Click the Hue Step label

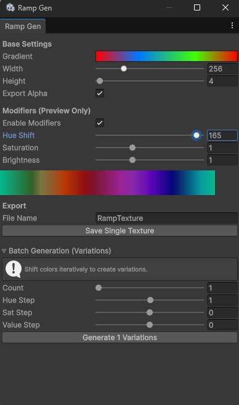click(18, 300)
